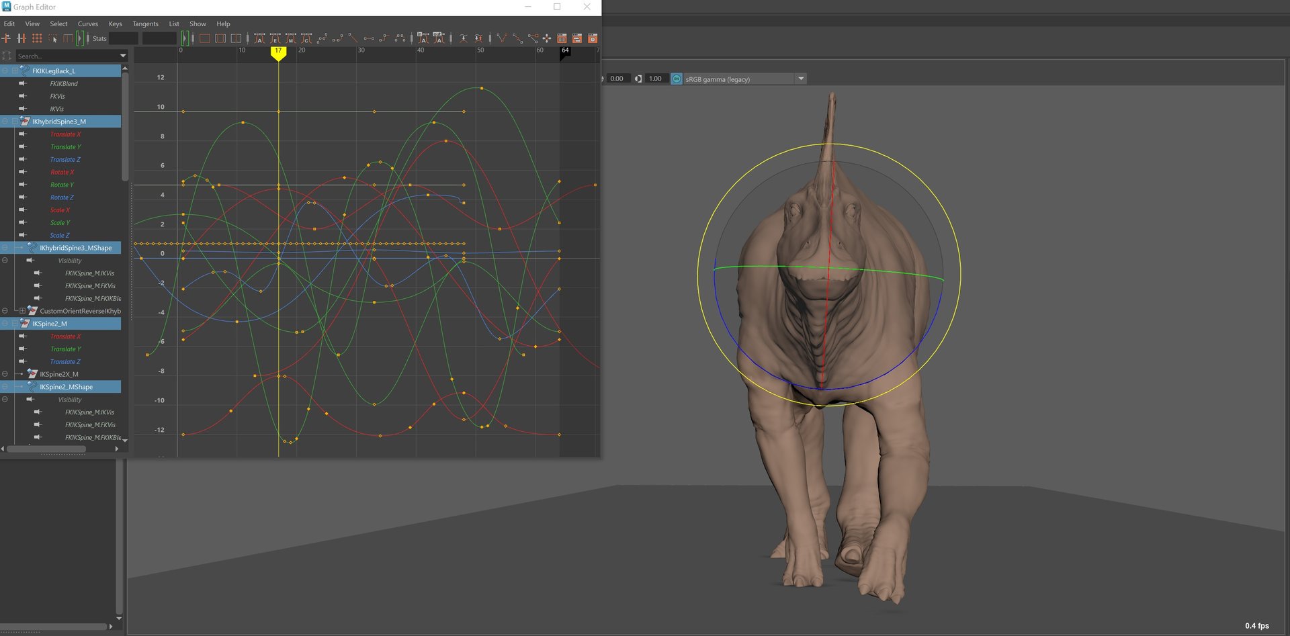Screen dimensions: 1290x636
Task: Select the Rotate Y channel under IKhybridSpine3_M
Action: (62, 185)
